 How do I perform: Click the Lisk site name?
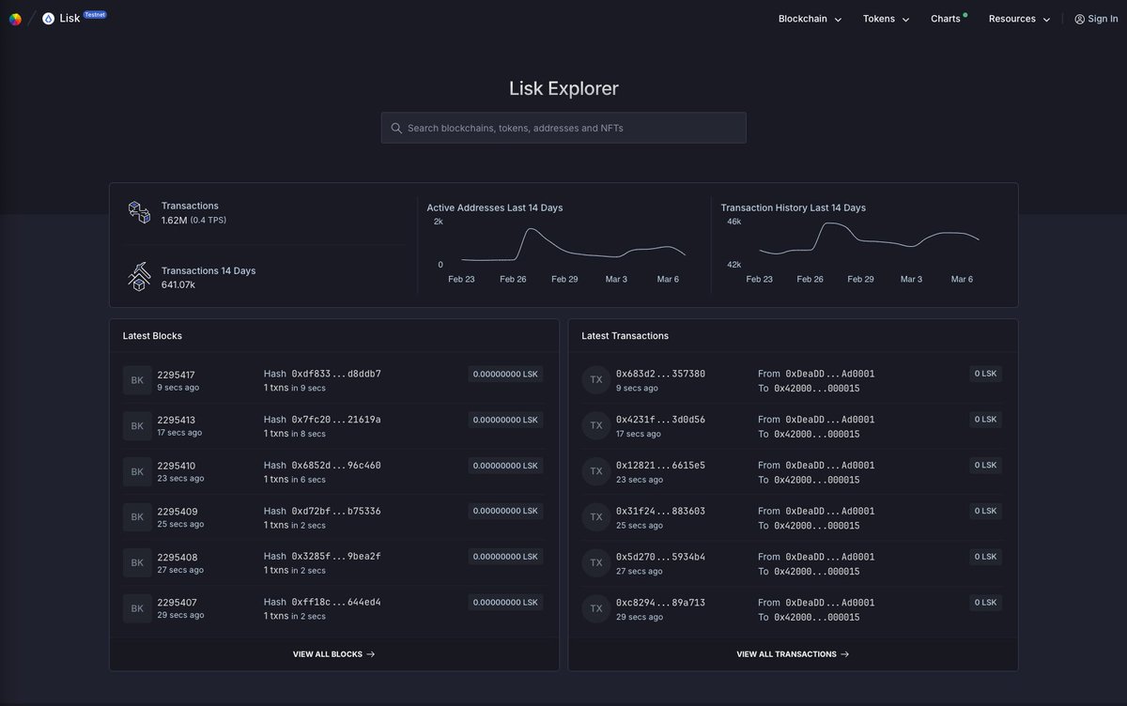(x=69, y=19)
